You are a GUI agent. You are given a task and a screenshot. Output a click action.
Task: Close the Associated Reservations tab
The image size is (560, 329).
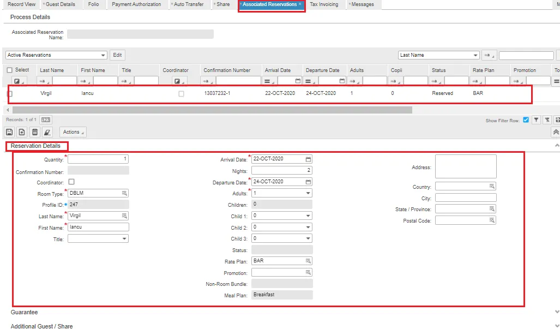click(300, 4)
